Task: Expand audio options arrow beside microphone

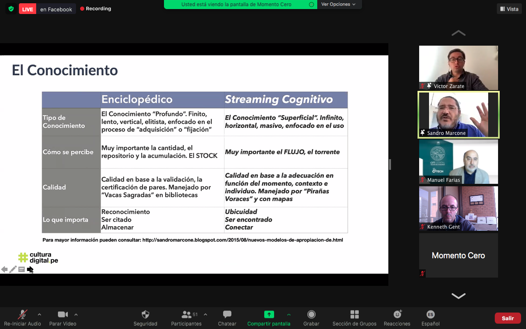Action: click(x=39, y=315)
